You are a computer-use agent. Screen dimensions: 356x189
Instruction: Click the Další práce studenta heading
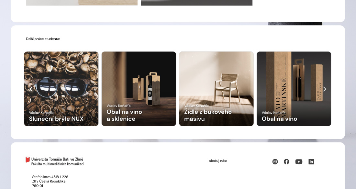pyautogui.click(x=43, y=39)
